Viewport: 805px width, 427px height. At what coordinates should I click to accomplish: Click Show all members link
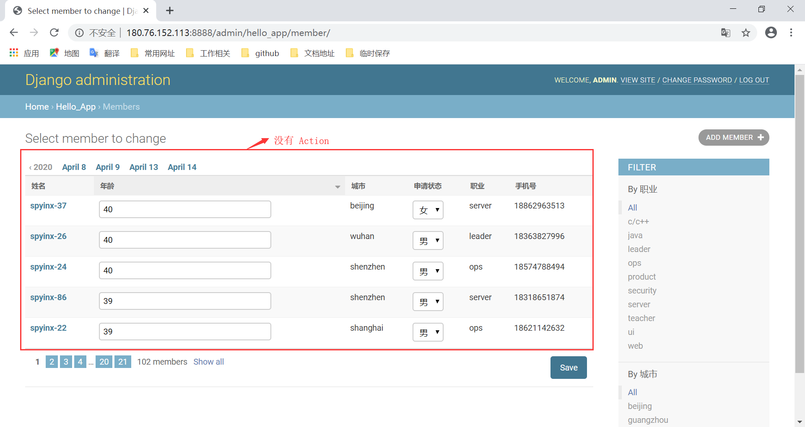coord(208,362)
